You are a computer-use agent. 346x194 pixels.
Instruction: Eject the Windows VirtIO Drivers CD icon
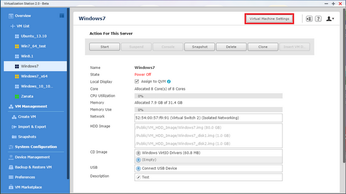(138, 153)
